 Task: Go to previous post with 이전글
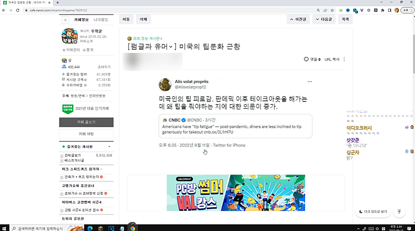point(298,19)
